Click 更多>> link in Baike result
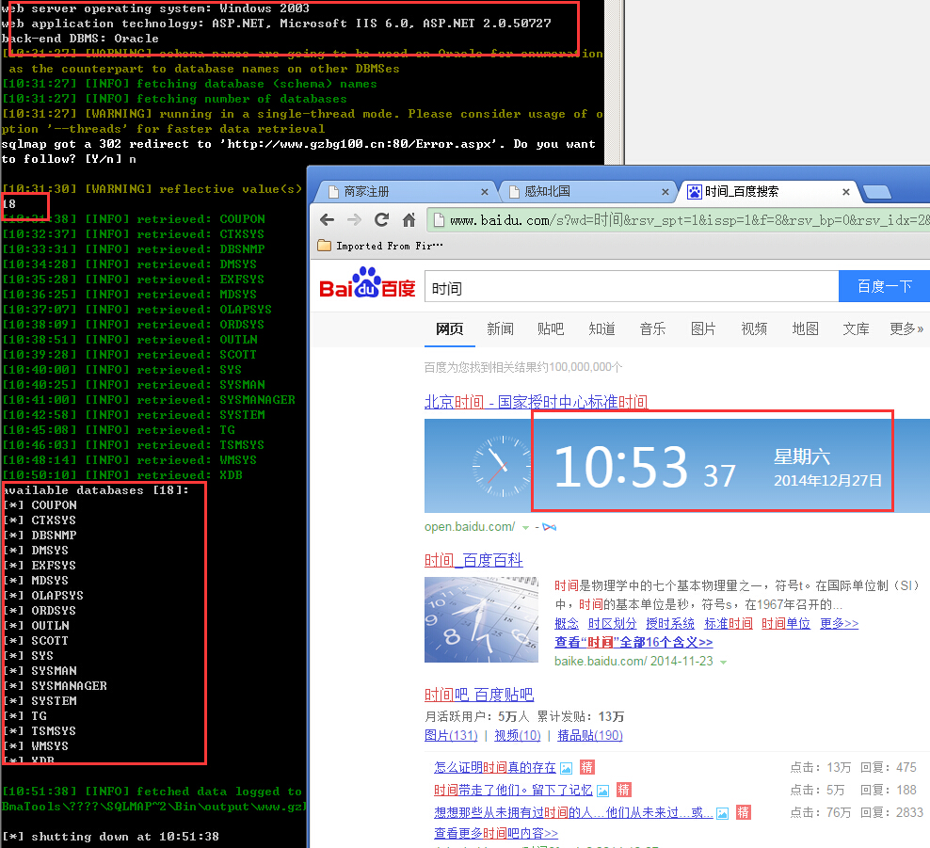Viewport: 930px width, 848px height. [840, 623]
